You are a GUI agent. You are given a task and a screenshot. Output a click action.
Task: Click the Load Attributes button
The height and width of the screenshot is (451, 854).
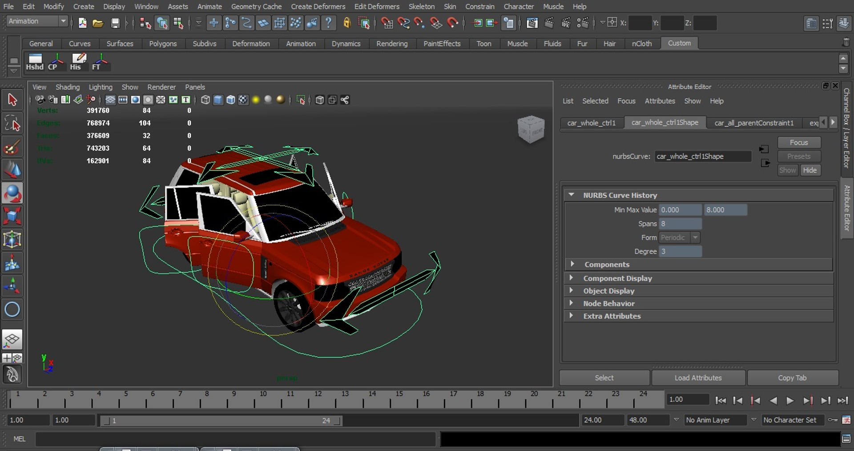[x=698, y=378]
